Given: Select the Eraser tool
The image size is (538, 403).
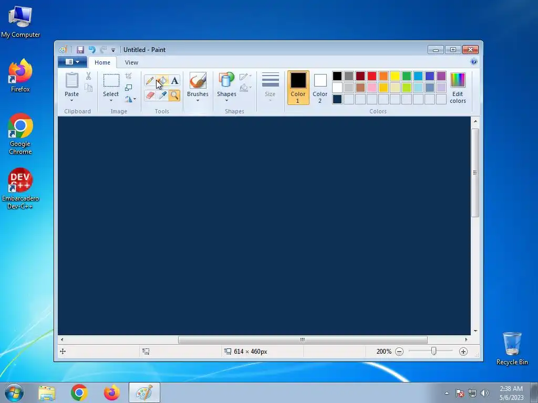Looking at the screenshot, I should tap(150, 96).
